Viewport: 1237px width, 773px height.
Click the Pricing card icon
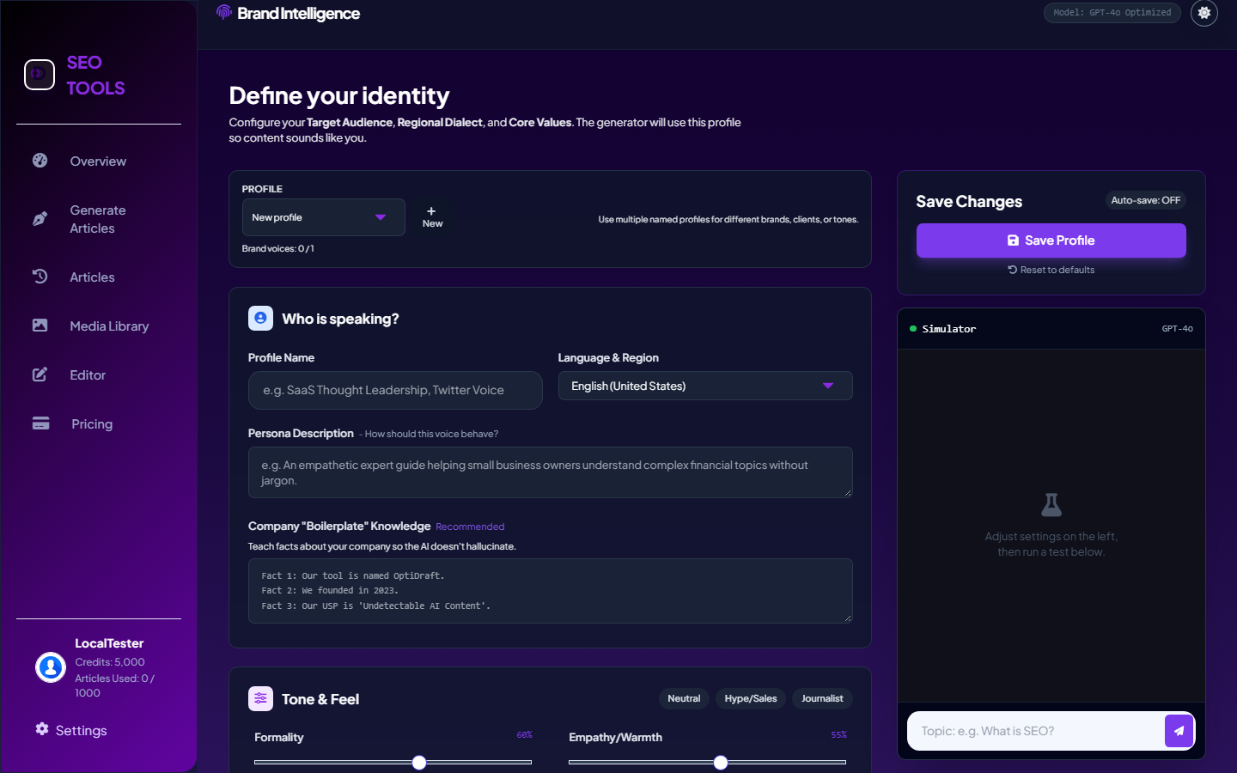[40, 423]
